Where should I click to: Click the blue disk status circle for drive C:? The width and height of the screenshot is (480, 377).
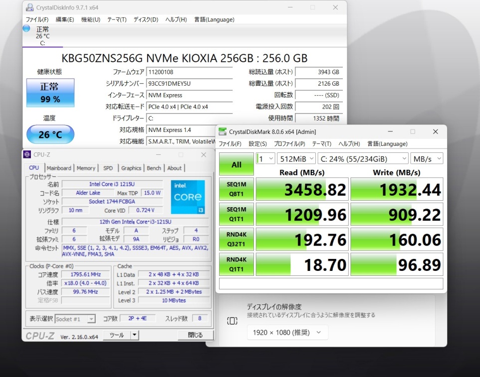(x=26, y=28)
